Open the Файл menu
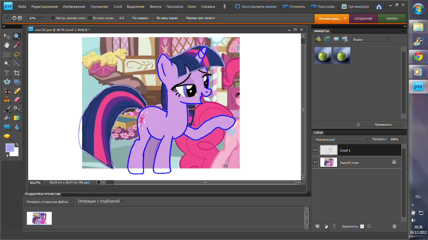This screenshot has width=428, height=240. point(22,7)
